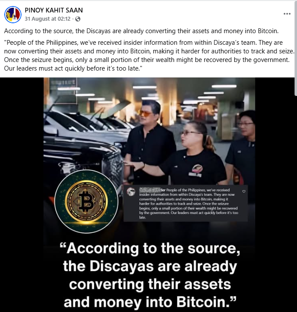Open the PINOY KAHIT SAAN profile picture
This screenshot has height=312, width=297.
(x=13, y=15)
